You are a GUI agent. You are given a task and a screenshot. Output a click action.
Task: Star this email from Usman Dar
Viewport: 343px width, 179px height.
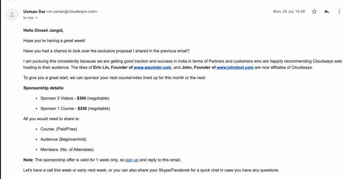[314, 12]
